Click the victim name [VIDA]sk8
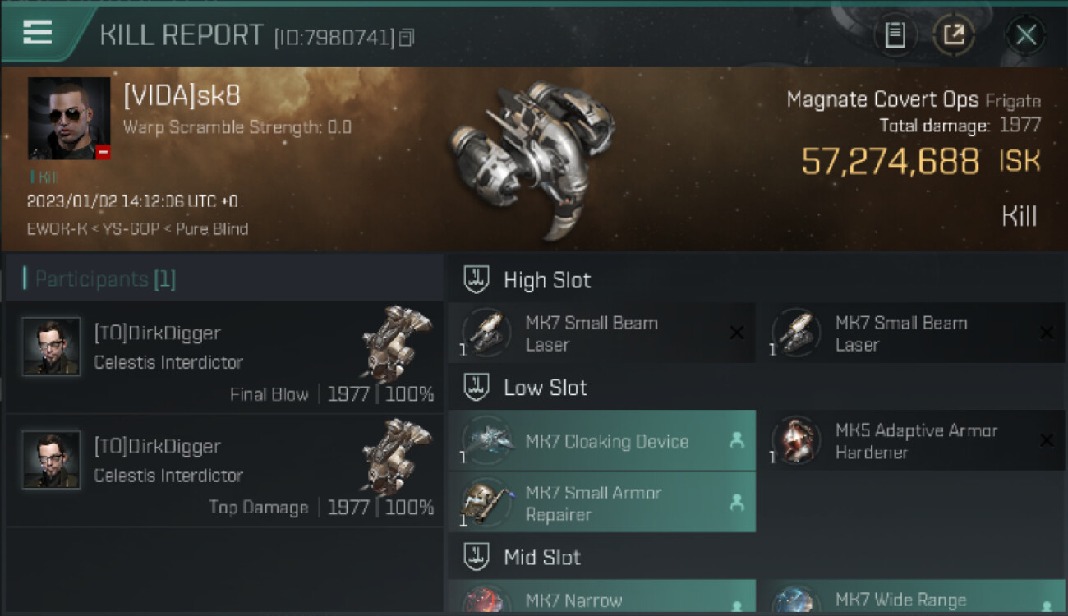Screen dimensions: 1068x616 (182, 96)
